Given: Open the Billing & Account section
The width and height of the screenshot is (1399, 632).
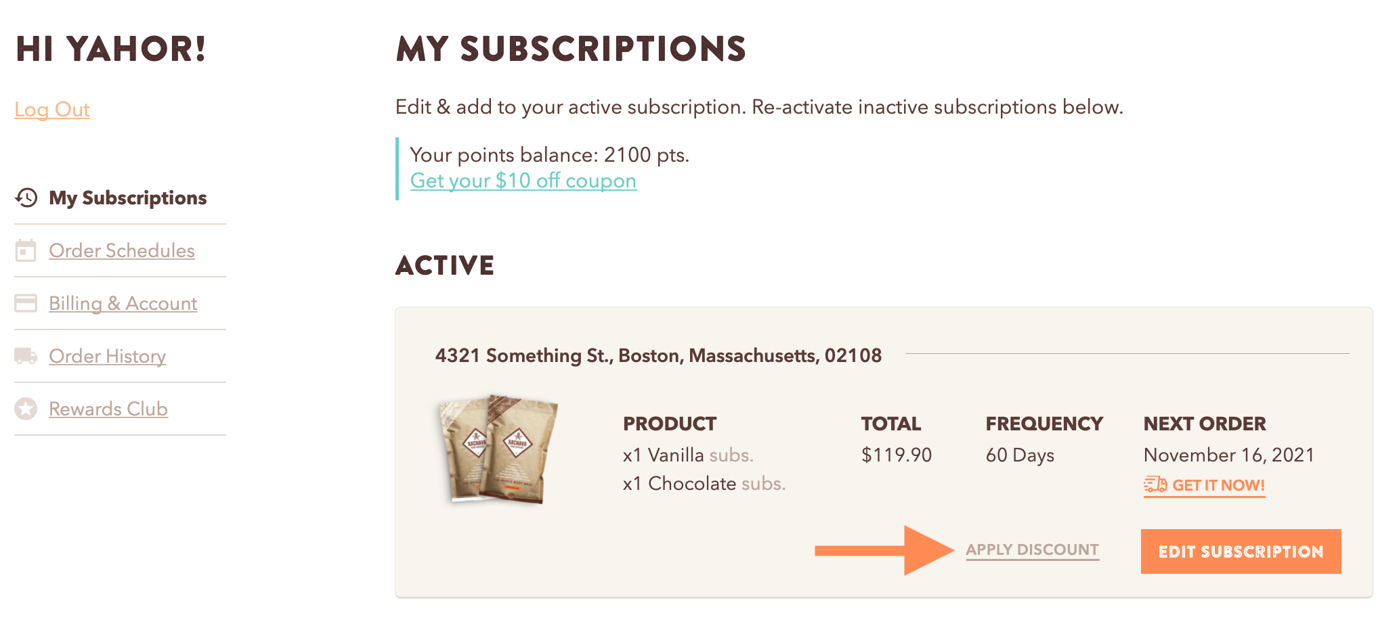Looking at the screenshot, I should [x=123, y=303].
